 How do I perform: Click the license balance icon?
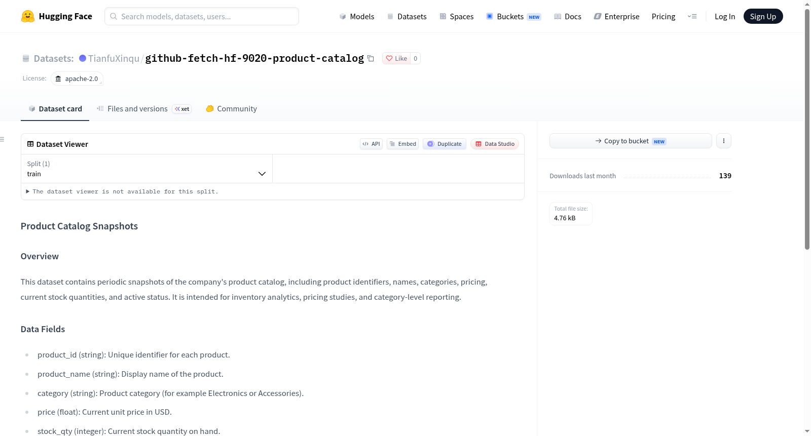pyautogui.click(x=58, y=78)
